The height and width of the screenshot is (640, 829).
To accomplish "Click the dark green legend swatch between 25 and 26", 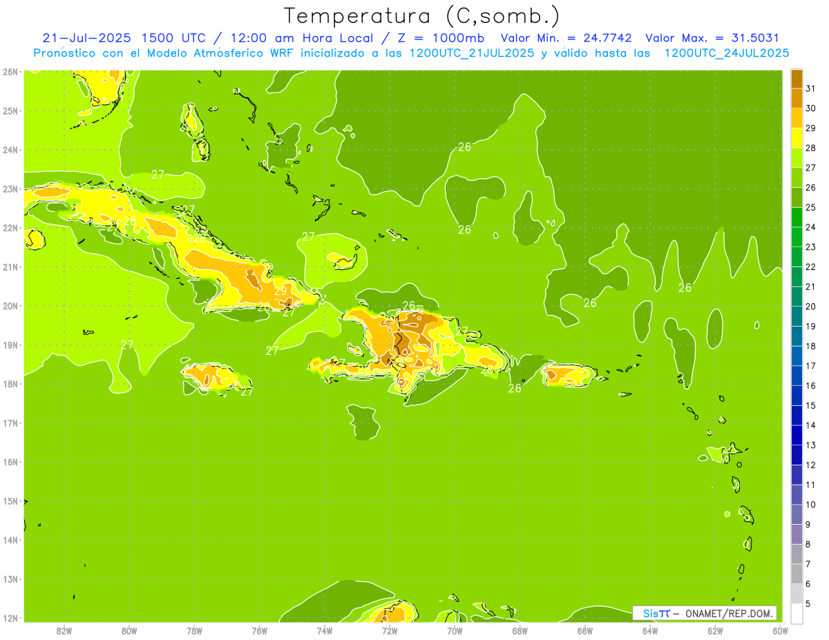I will [x=797, y=198].
